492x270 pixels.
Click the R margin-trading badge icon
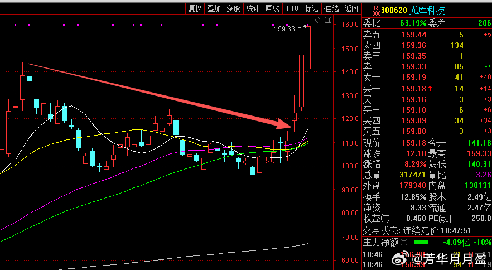[375, 11]
